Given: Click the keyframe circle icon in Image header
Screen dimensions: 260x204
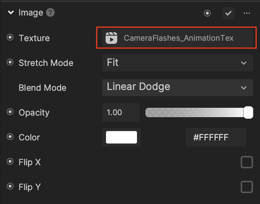Looking at the screenshot, I should [x=207, y=13].
